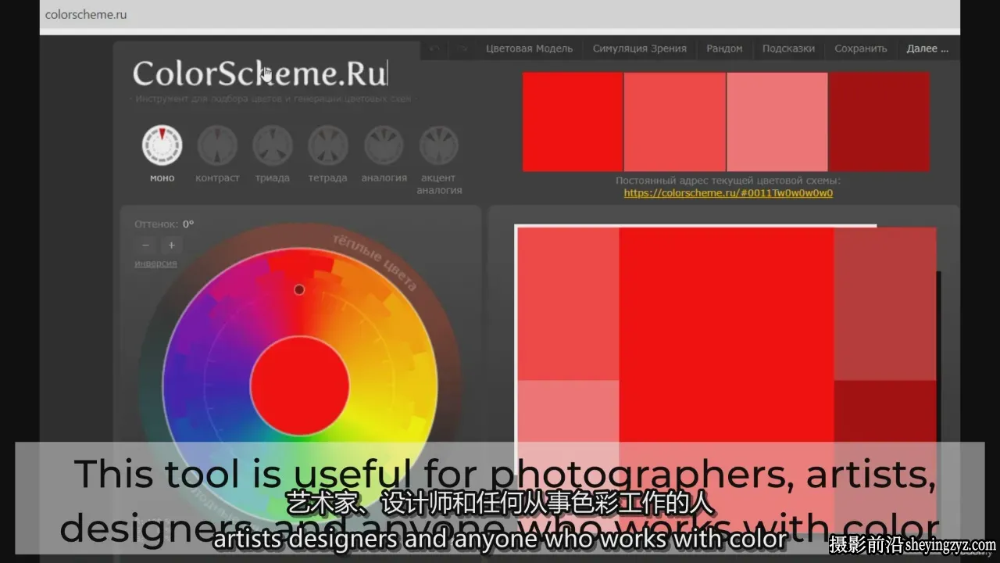Click the hue marker dot on color wheel
1000x563 pixels.
point(299,289)
